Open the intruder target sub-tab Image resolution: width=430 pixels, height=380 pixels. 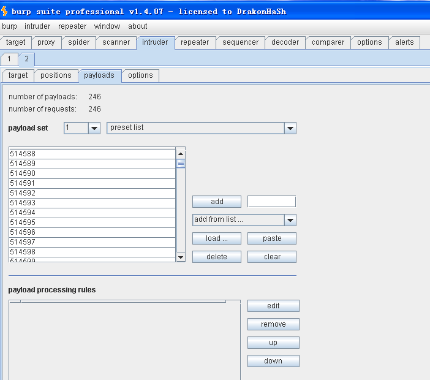click(x=18, y=75)
